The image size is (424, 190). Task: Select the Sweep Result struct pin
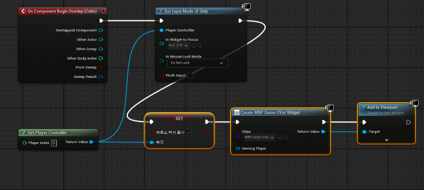tap(101, 77)
